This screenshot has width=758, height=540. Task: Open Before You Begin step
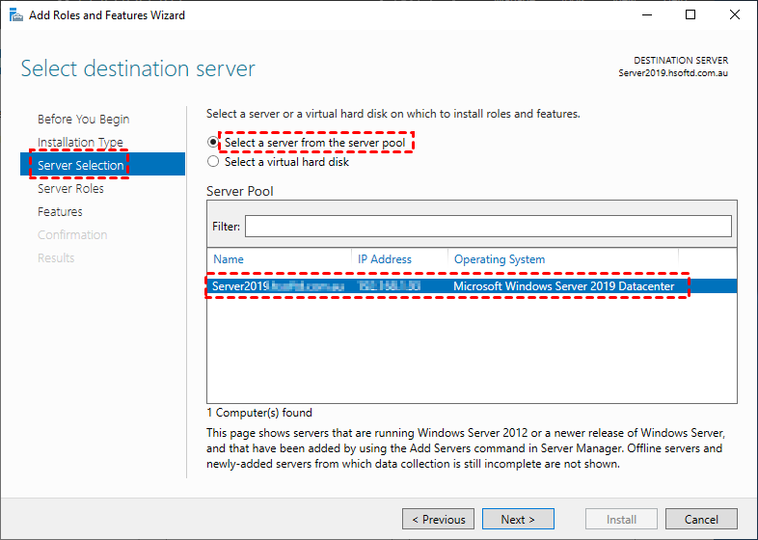[x=83, y=120]
